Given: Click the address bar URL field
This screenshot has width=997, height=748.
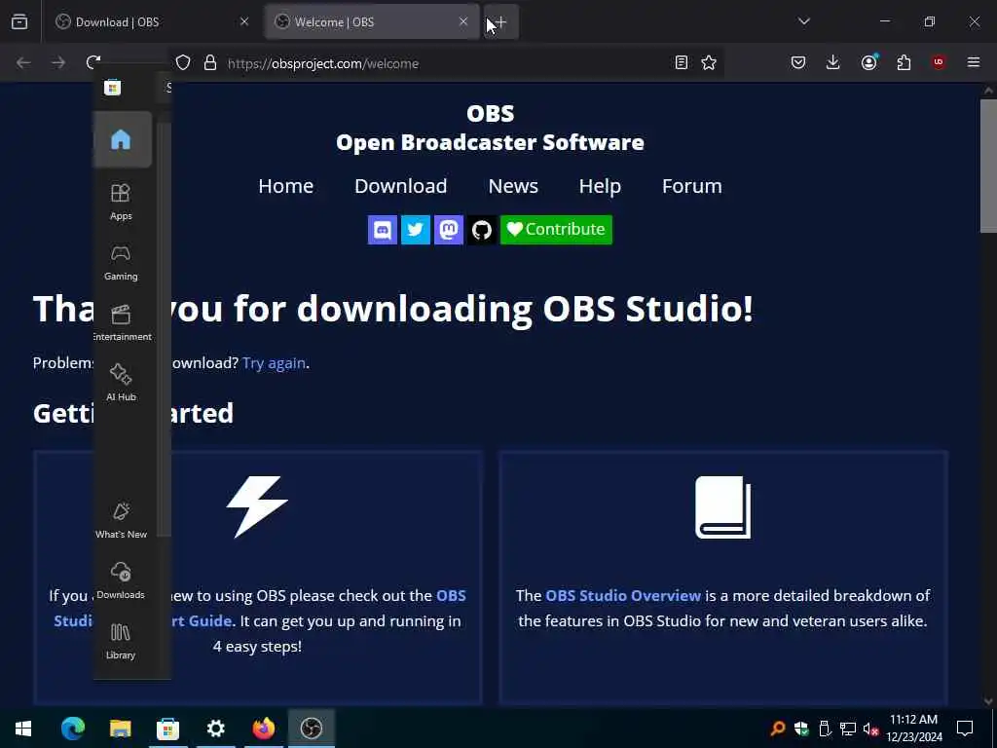Looking at the screenshot, I should (445, 63).
